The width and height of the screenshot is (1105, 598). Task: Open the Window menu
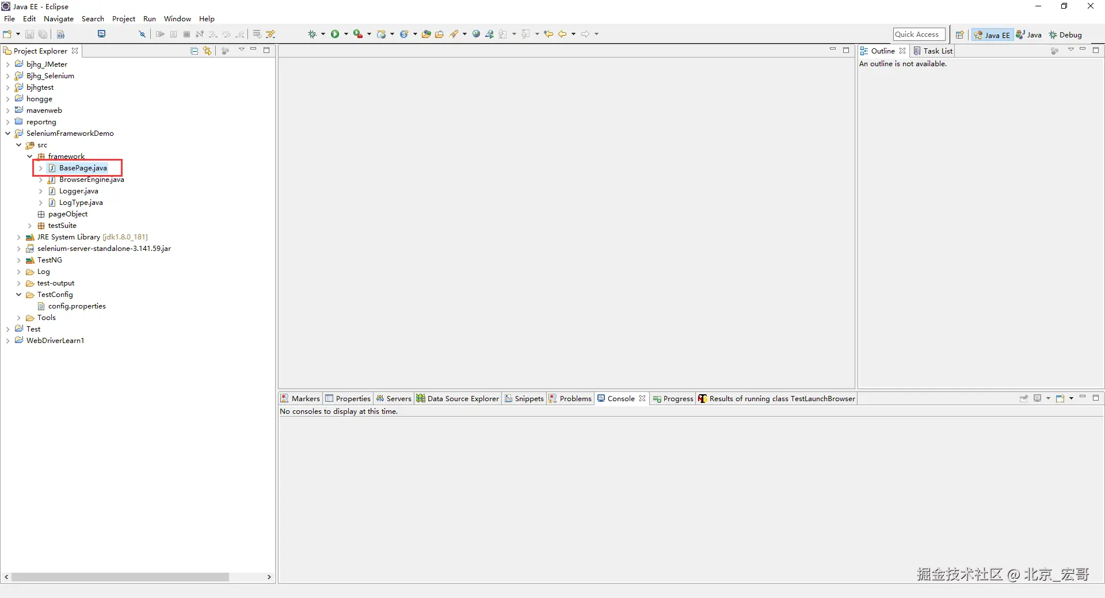coord(177,19)
